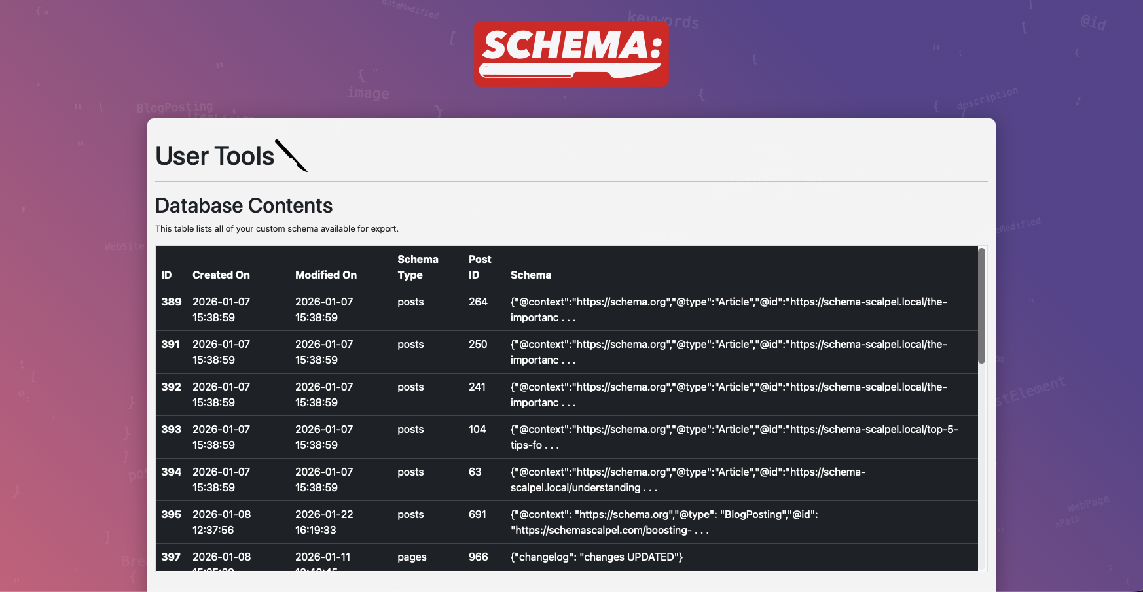Click the BlogPosting schema text in row 395

pos(664,522)
